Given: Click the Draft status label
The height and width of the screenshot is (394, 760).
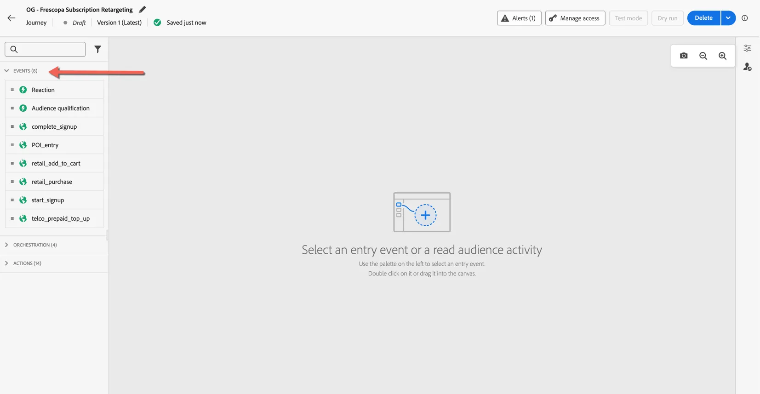Looking at the screenshot, I should [79, 23].
